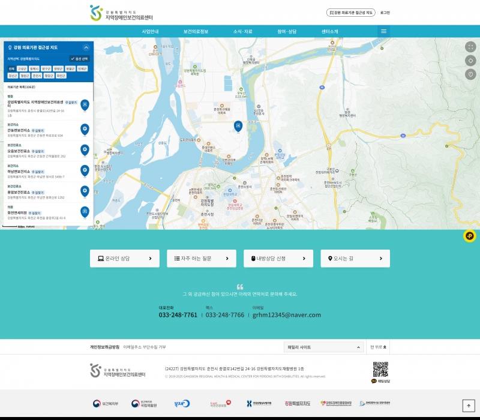The height and width of the screenshot is (420, 480).
Task: Click the yellow floating accessibility button
Action: tap(469, 236)
